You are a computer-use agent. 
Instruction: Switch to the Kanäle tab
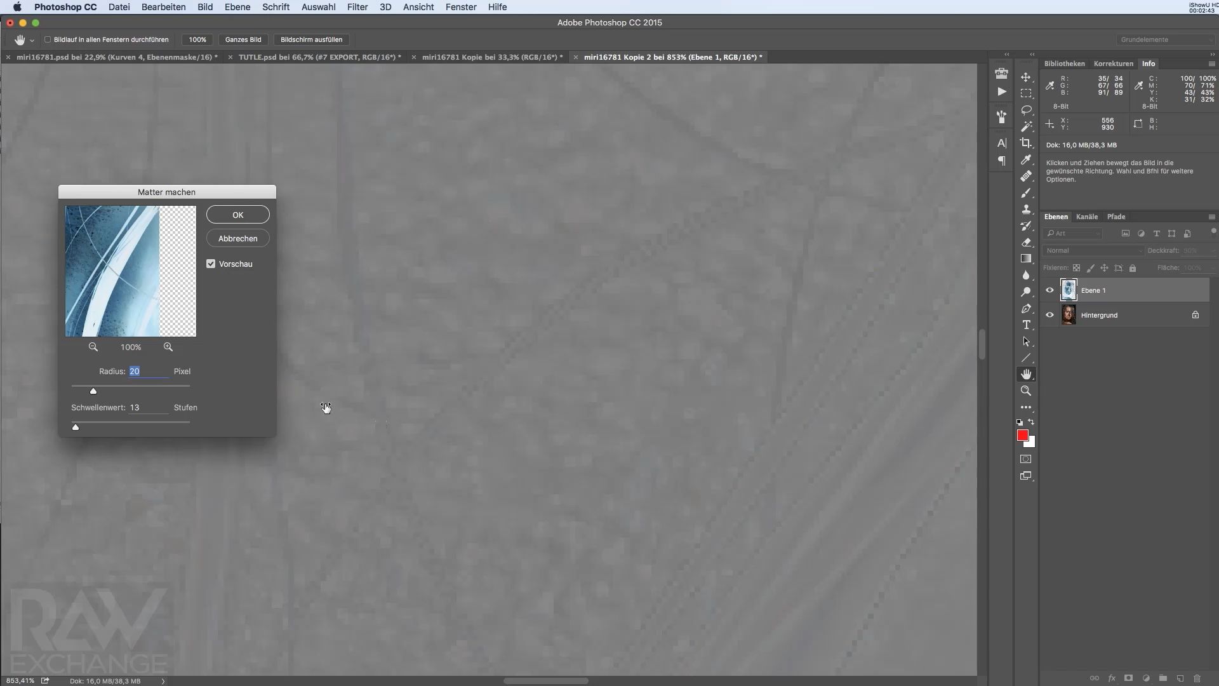[x=1086, y=217]
